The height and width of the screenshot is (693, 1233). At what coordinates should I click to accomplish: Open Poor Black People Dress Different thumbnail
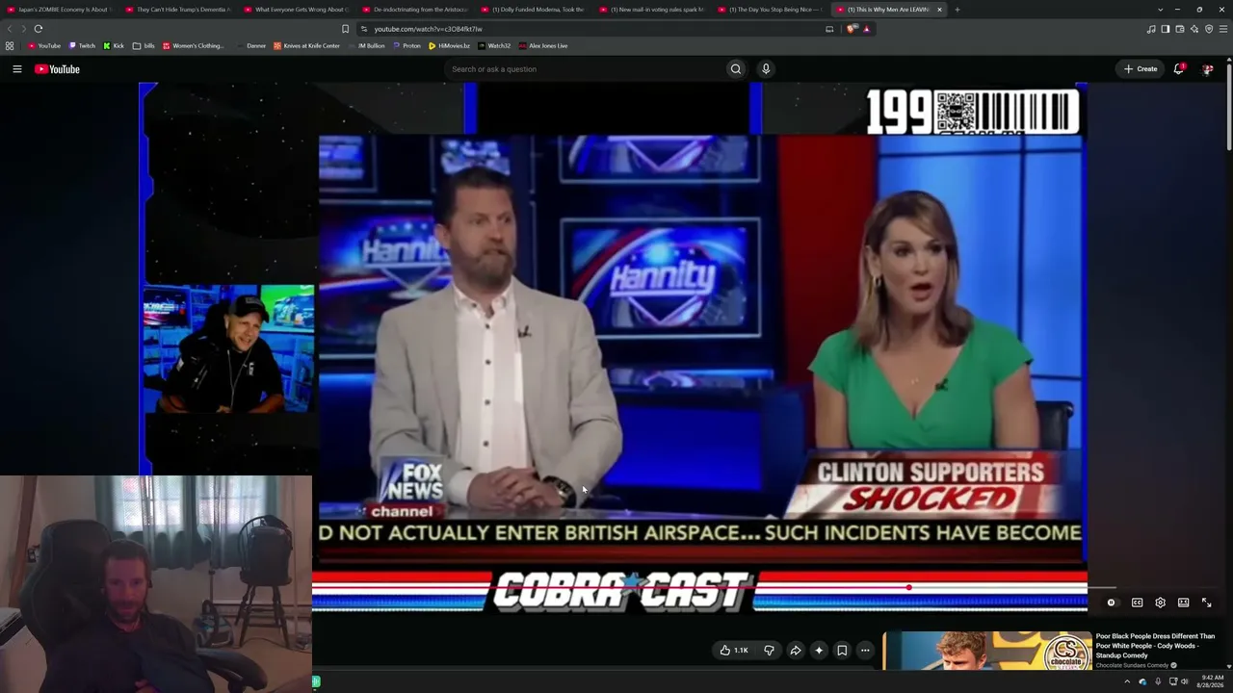(x=987, y=651)
